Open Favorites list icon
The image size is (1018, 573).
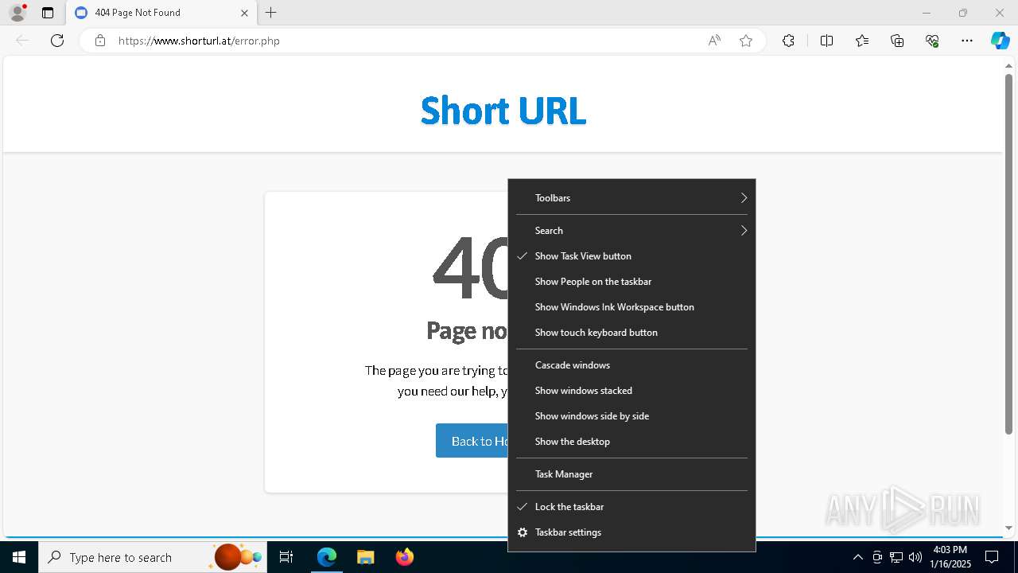coord(862,41)
